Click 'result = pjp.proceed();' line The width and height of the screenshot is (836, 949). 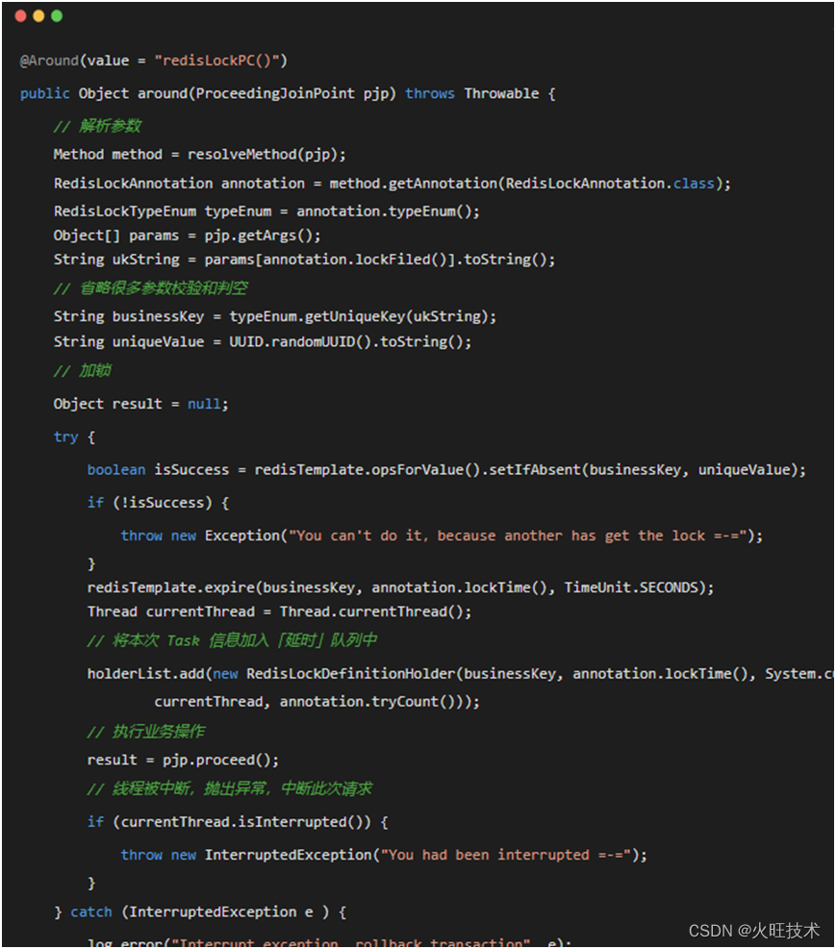183,761
